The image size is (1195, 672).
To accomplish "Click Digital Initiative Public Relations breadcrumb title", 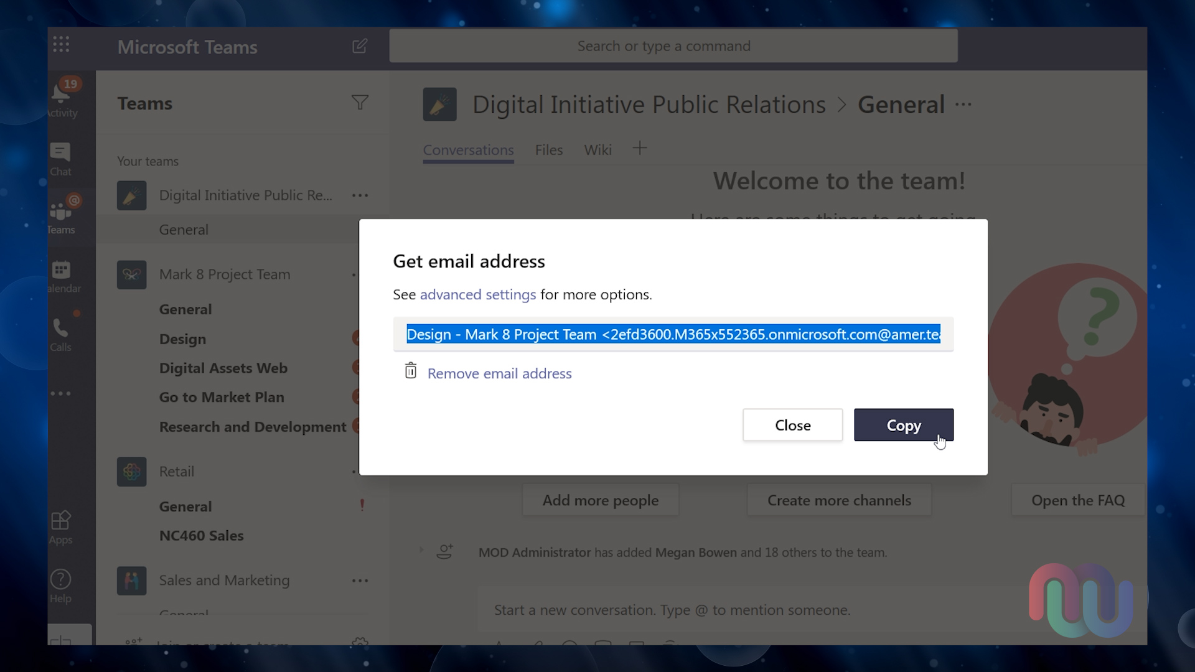I will coord(649,105).
